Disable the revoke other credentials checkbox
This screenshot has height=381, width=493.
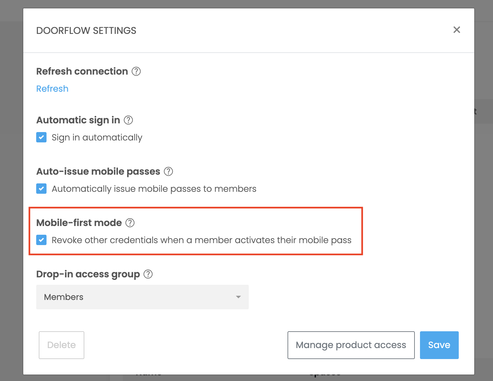[41, 240]
